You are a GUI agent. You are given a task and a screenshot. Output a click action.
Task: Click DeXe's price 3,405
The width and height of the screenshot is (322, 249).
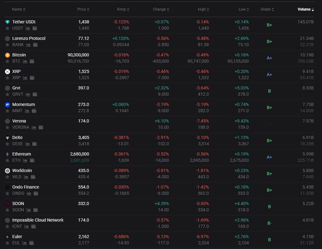point(83,137)
